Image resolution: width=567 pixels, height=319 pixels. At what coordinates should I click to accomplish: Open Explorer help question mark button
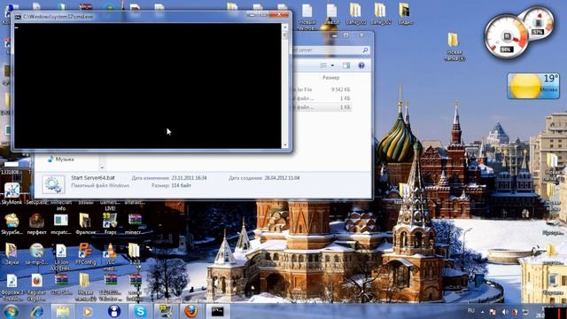point(361,66)
